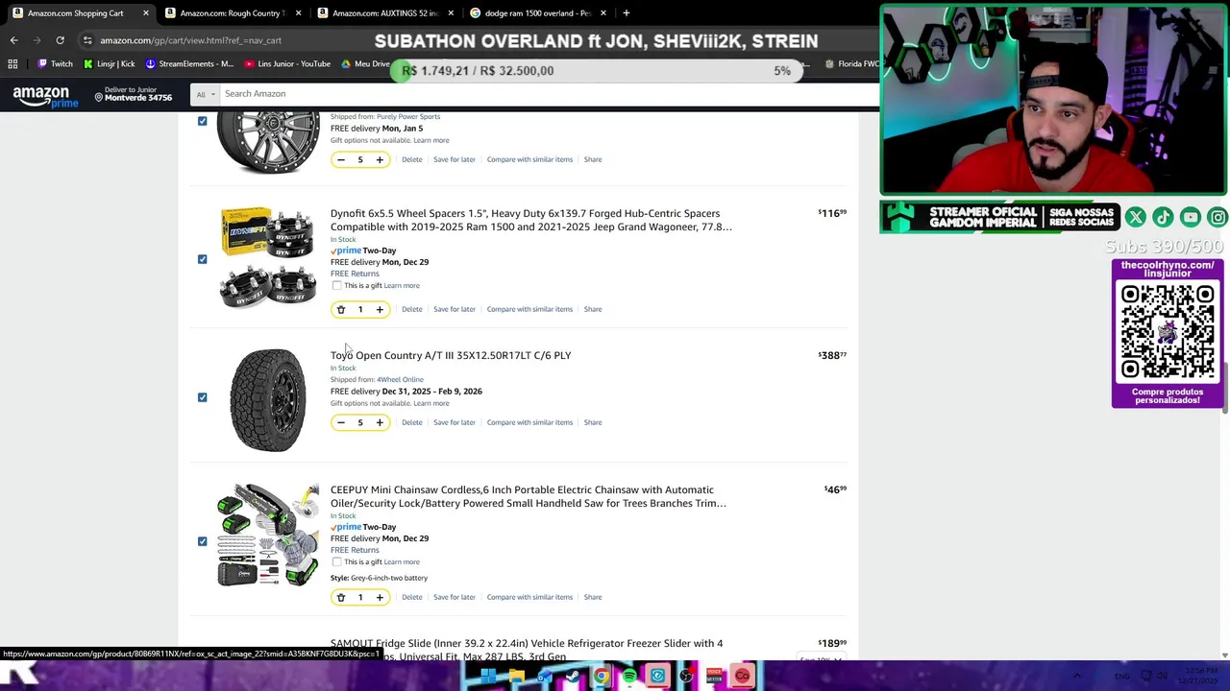This screenshot has width=1230, height=691.
Task: Click the browser back arrow
Action: coord(13,40)
